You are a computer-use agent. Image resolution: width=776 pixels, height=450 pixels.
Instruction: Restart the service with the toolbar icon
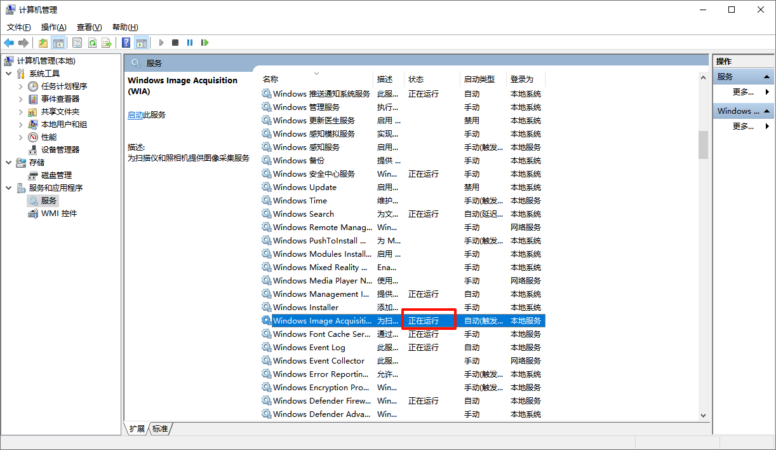[x=204, y=43]
